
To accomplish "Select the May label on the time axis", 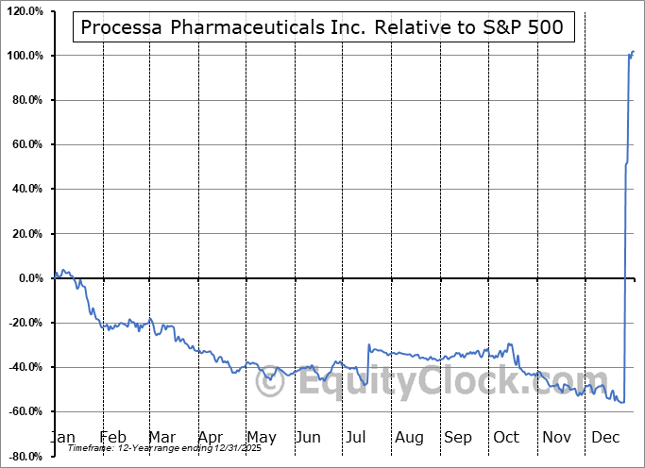I will tap(261, 437).
